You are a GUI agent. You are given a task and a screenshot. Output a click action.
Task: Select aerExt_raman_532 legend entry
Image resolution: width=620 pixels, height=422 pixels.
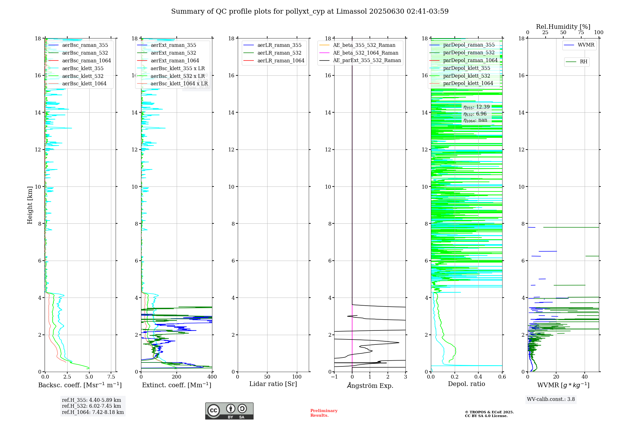tap(167, 53)
